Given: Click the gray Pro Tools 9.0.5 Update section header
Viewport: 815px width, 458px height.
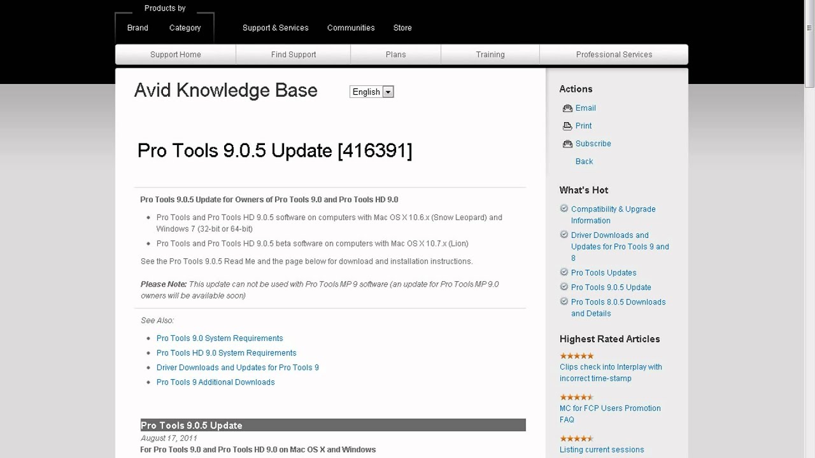Looking at the screenshot, I should [x=333, y=425].
